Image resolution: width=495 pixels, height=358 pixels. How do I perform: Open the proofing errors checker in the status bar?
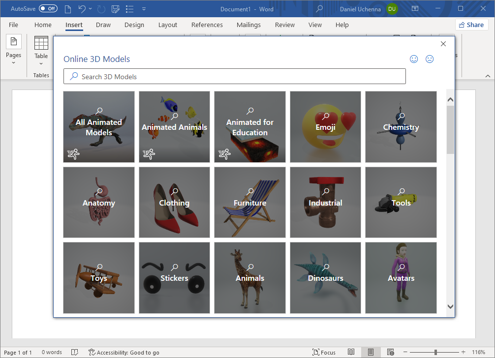(74, 352)
